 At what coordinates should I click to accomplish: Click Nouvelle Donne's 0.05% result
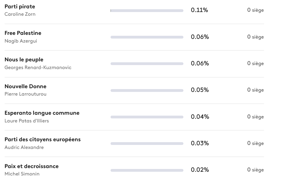200,90
